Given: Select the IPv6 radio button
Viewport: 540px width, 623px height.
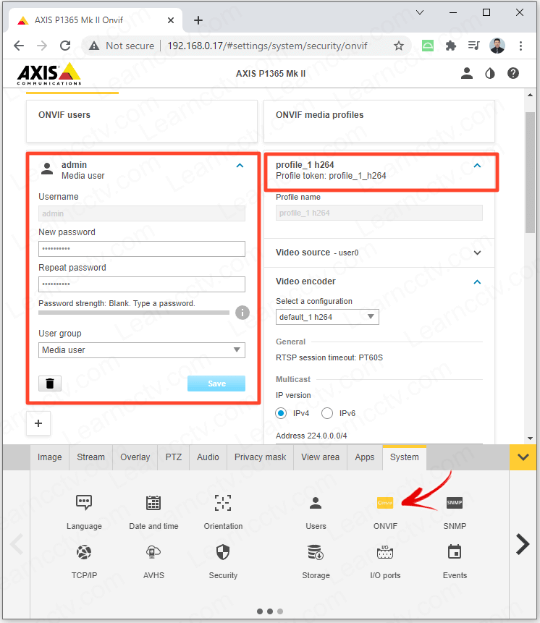Looking at the screenshot, I should tap(327, 413).
